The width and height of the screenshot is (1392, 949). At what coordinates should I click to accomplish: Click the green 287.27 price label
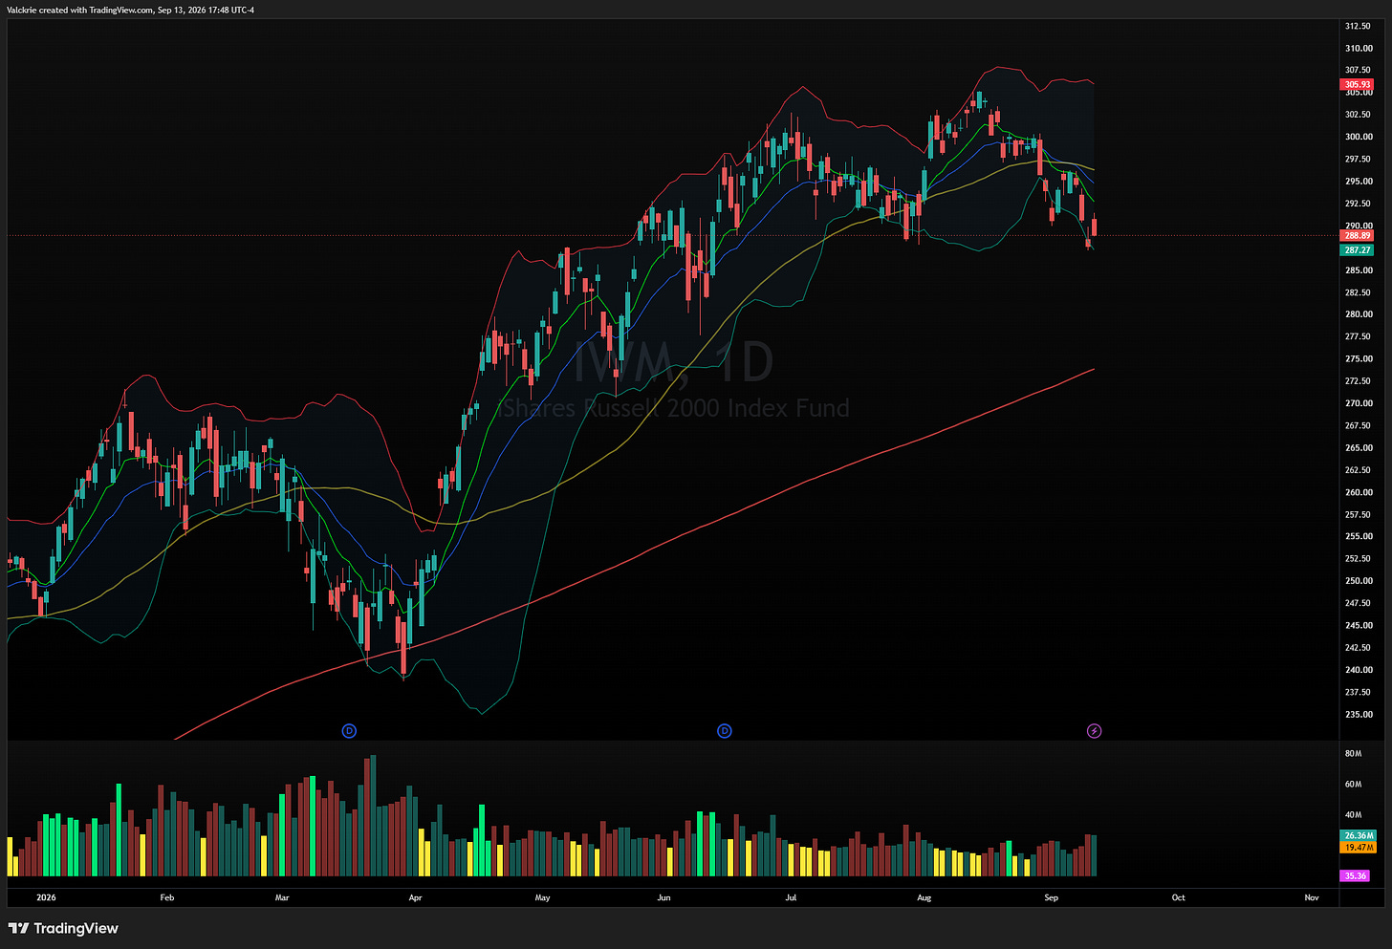pos(1358,250)
